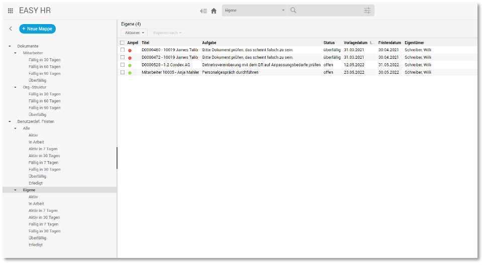The width and height of the screenshot is (484, 265).
Task: Click Betriebsvereinbarung mit dem BR task text
Action: tap(261, 65)
